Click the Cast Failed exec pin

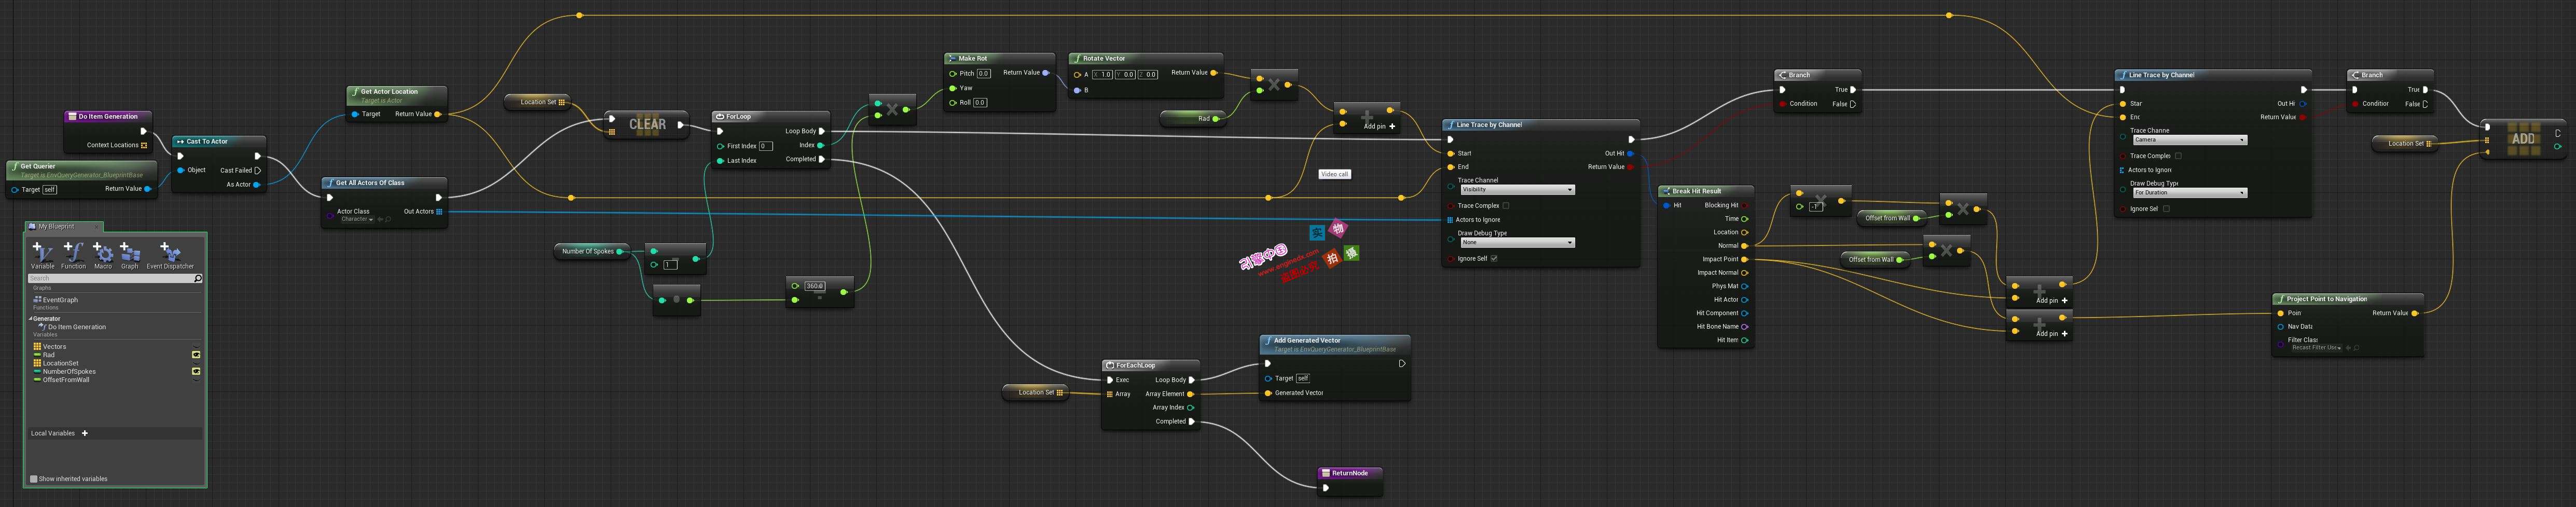pos(258,170)
